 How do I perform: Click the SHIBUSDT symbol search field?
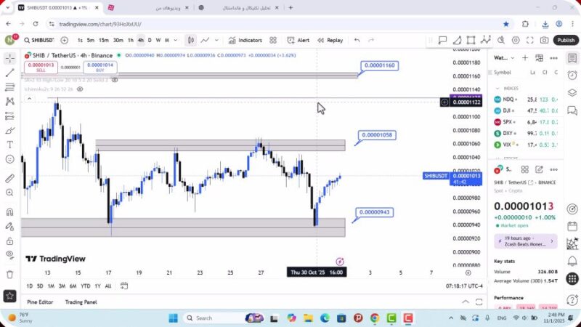41,40
